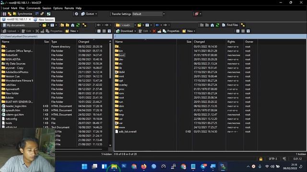Viewport: 307px width, 172px height.
Task: Open Firefox from the taskbar
Action: pyautogui.click(x=144, y=167)
